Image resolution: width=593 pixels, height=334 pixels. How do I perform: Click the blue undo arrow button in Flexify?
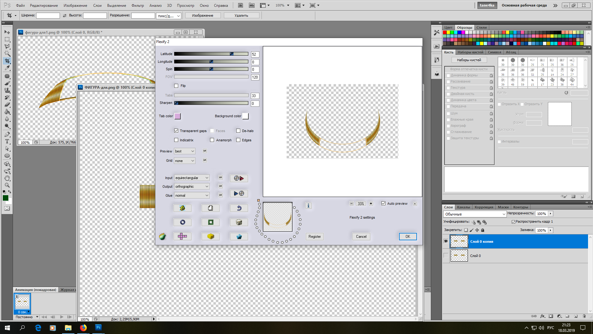(239, 208)
